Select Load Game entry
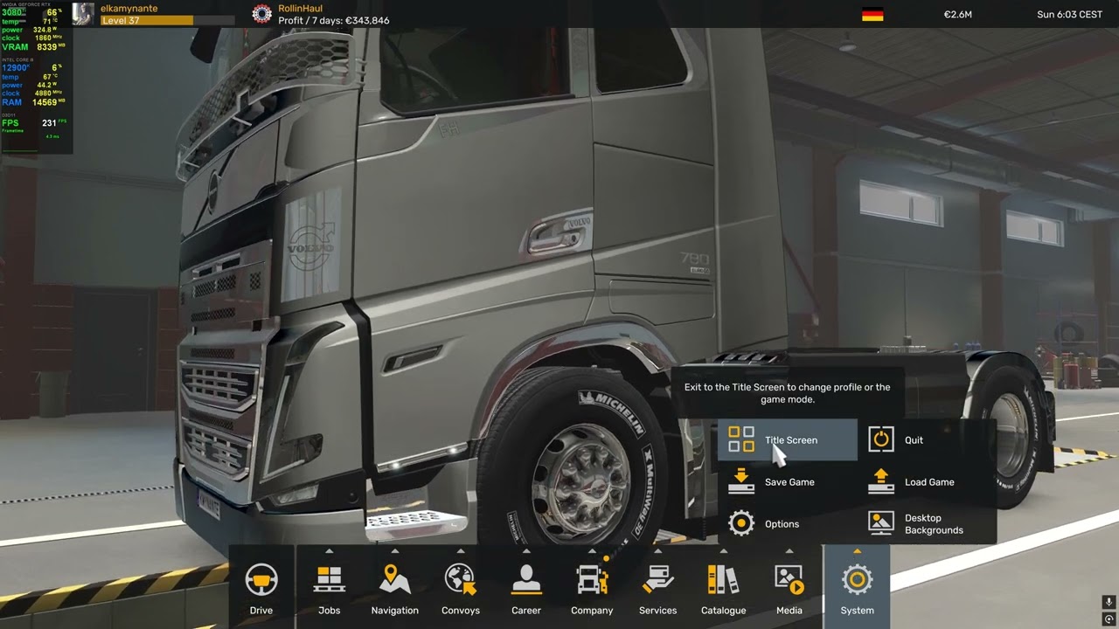Image resolution: width=1119 pixels, height=629 pixels. click(928, 481)
